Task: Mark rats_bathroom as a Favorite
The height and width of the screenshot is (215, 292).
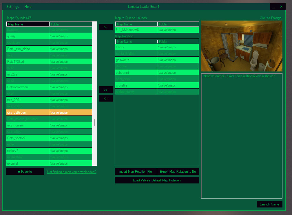Action: (25, 171)
